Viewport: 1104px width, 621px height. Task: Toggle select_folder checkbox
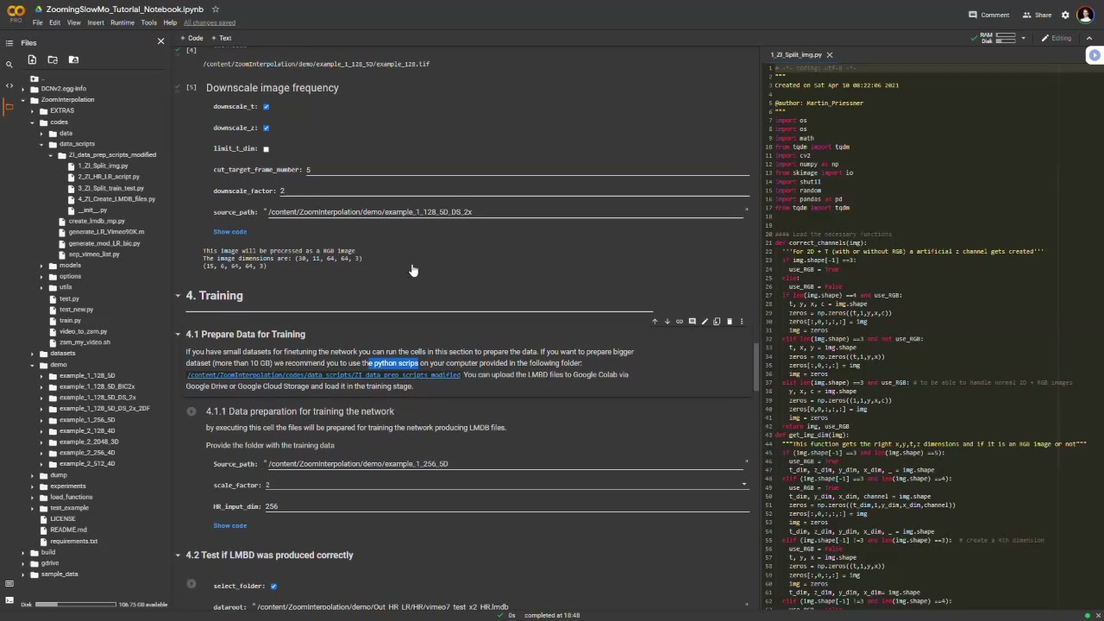[273, 586]
